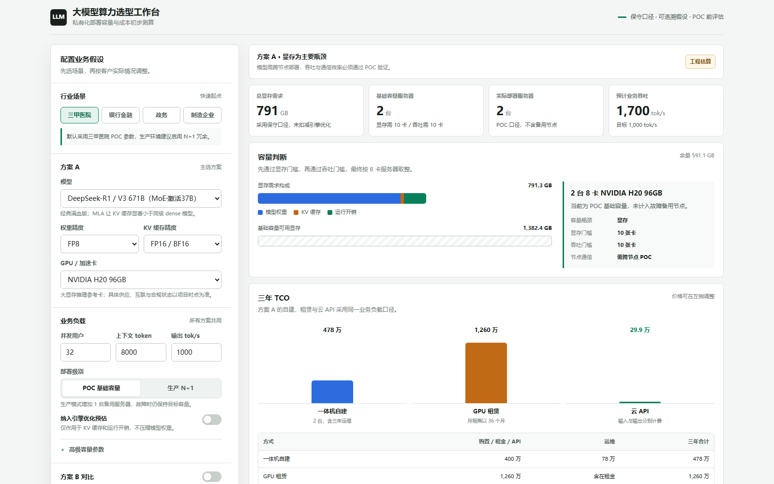This screenshot has width=774, height=484.
Task: Click the 含在租金 cell
Action: [x=605, y=476]
